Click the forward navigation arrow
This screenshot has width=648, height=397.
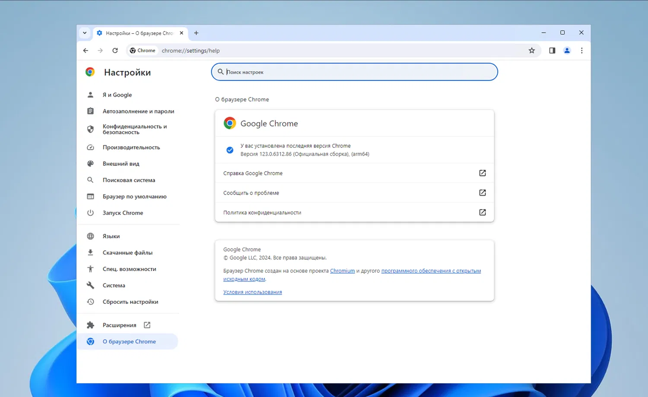pos(100,50)
